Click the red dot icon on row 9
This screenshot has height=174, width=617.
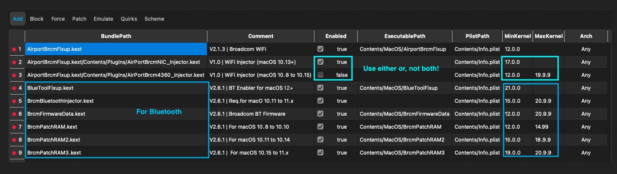(14, 153)
